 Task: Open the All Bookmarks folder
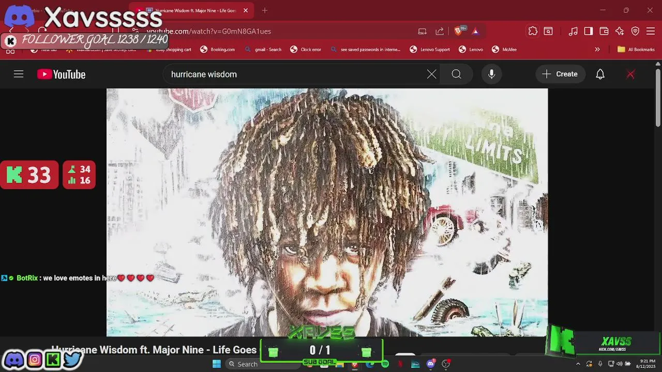tap(636, 50)
